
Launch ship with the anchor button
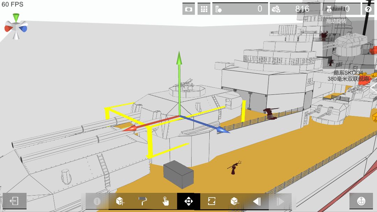coord(361,201)
